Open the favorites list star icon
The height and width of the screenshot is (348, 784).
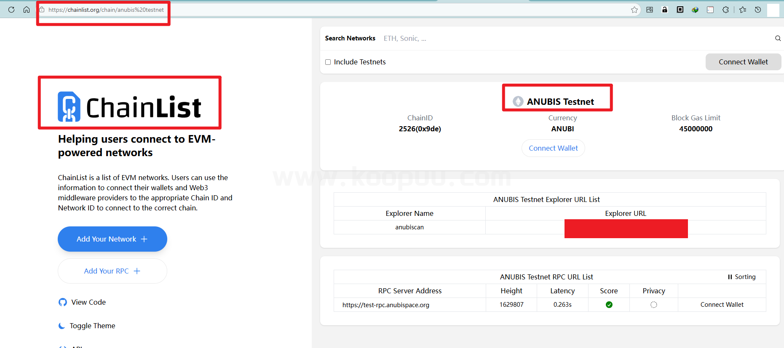pos(743,10)
